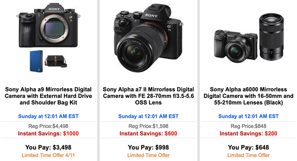
Task: Click the You Pay: $648 price
Action: coord(248,147)
